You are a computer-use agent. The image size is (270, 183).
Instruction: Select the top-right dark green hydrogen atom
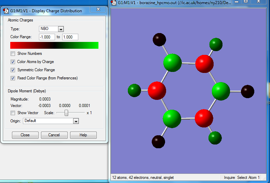216,44
